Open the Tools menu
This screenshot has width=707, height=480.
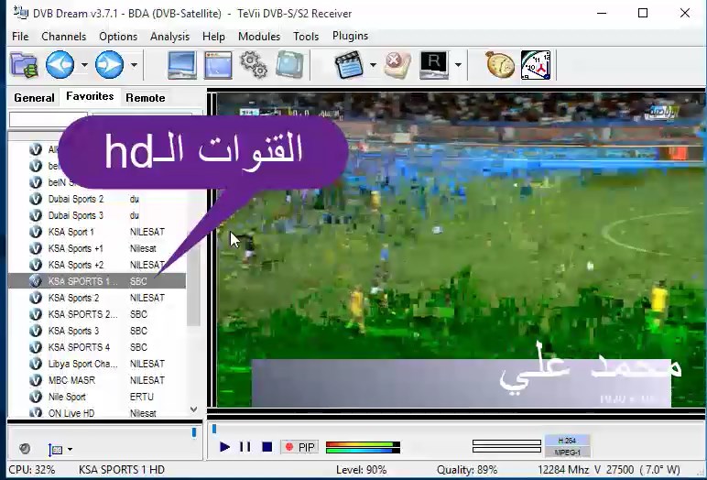[306, 36]
